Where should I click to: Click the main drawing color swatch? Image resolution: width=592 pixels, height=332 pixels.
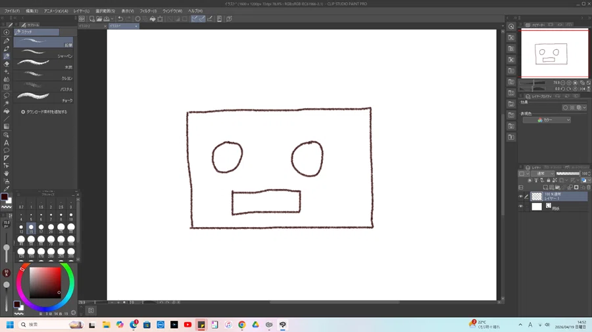[x=4, y=196]
